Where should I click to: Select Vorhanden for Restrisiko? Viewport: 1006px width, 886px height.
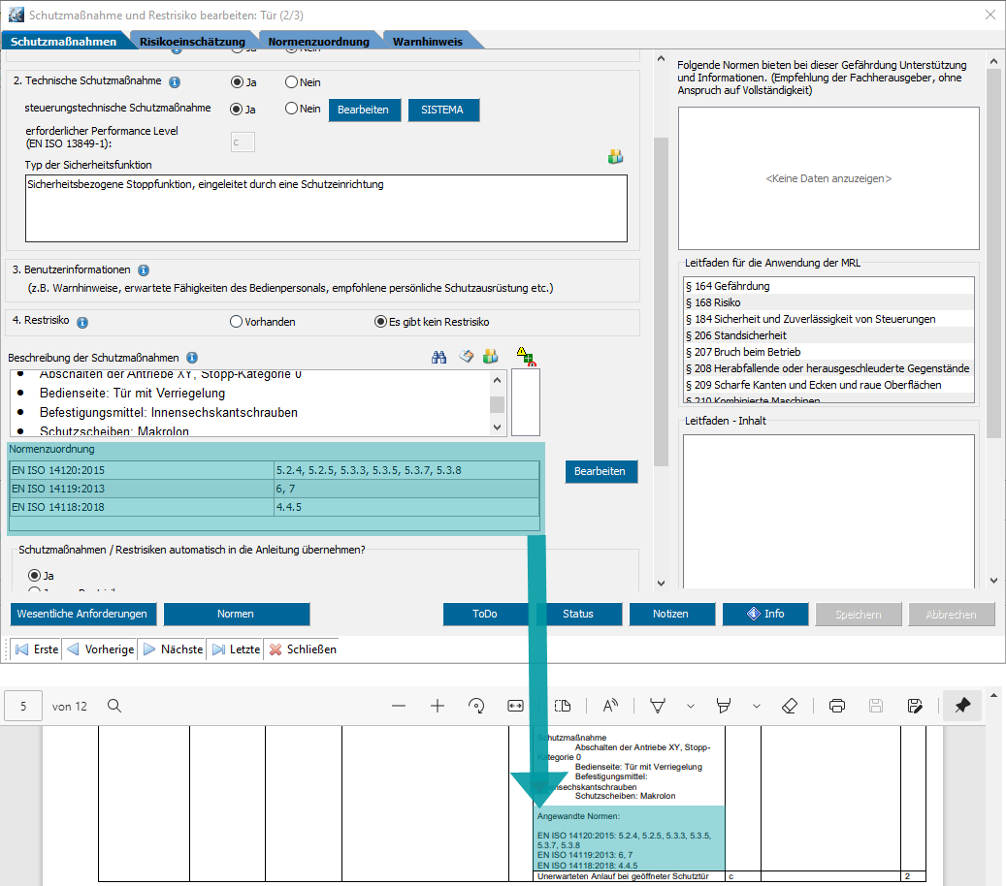click(236, 322)
